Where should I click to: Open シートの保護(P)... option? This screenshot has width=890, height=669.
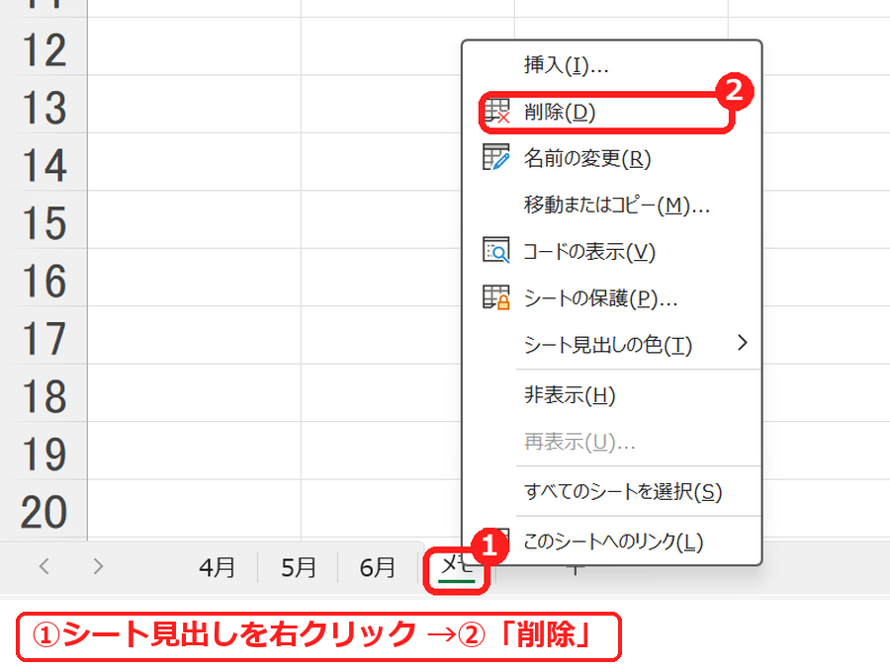(x=611, y=297)
